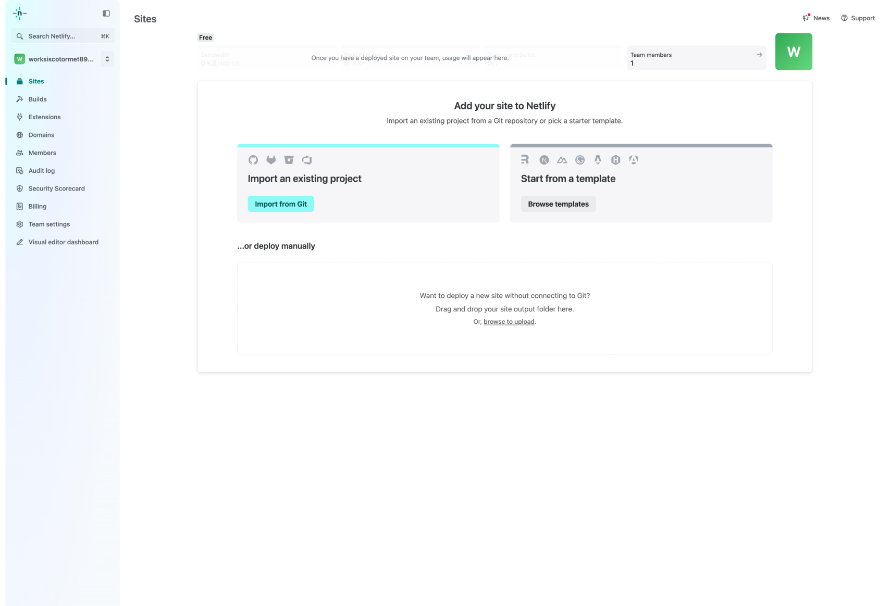Click the Free plan badge
Image resolution: width=890 pixels, height=606 pixels.
[205, 37]
